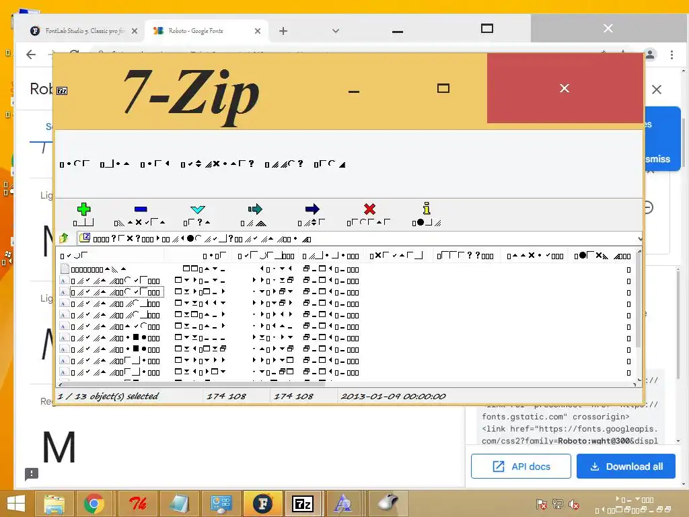Click the Copy arrow icon in 7-Zip toolbar

pyautogui.click(x=255, y=209)
